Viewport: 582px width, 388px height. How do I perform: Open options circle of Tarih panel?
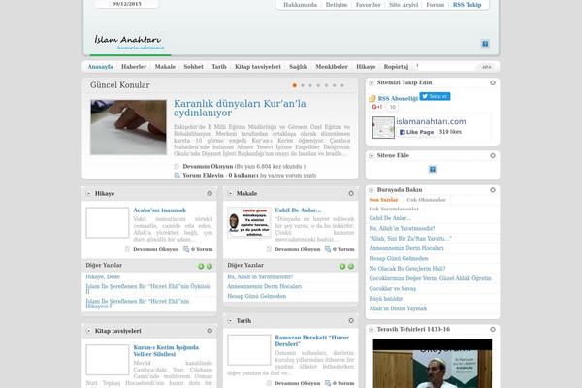point(351,320)
